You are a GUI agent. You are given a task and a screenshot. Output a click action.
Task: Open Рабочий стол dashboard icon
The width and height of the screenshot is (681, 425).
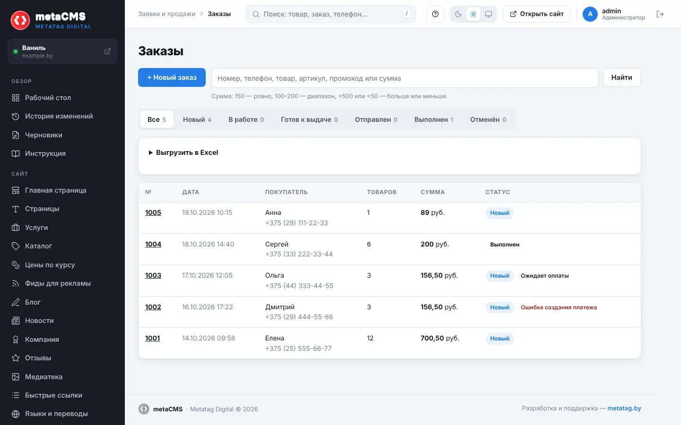pos(16,98)
